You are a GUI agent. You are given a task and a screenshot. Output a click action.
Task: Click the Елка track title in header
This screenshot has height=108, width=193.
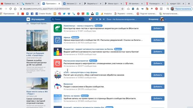pyautogui.click(x=122, y=19)
